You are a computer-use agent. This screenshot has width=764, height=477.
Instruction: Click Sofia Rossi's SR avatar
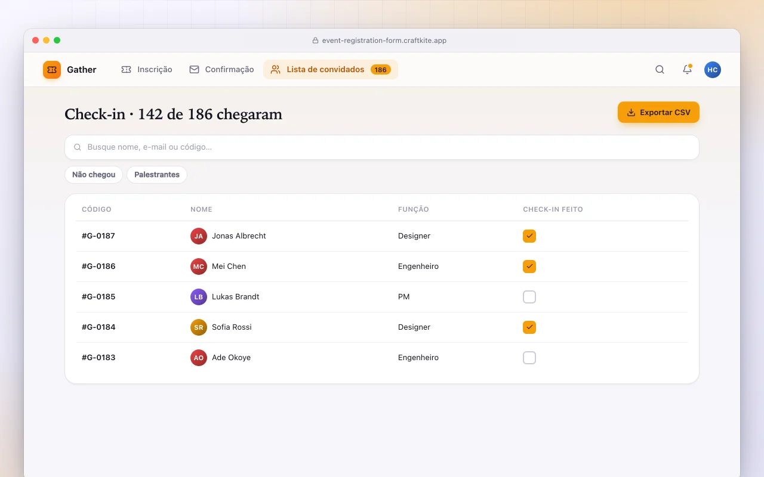(x=199, y=327)
